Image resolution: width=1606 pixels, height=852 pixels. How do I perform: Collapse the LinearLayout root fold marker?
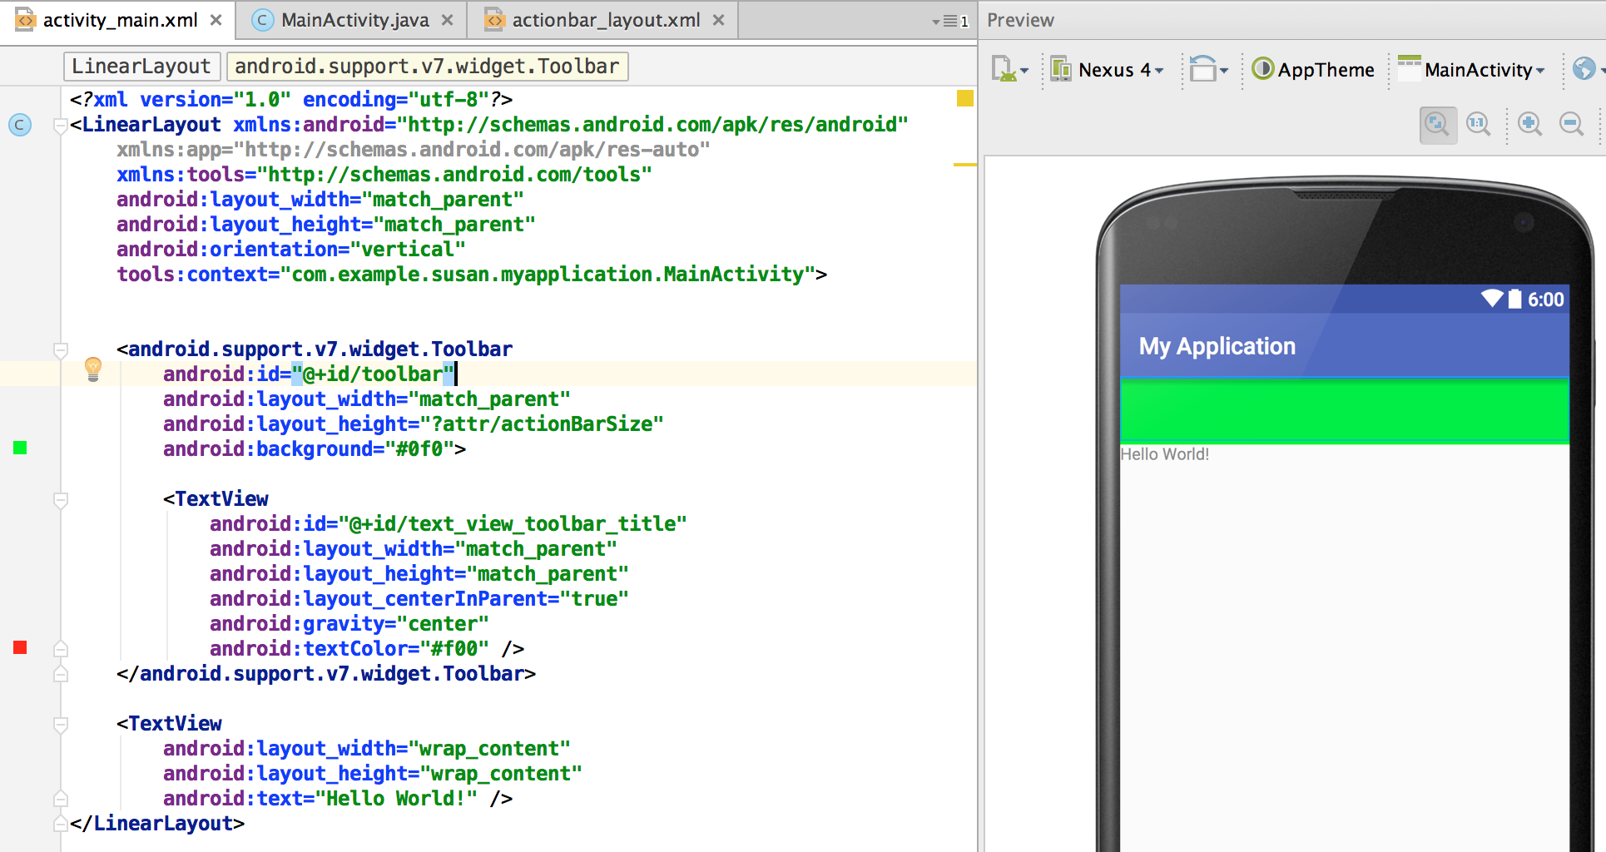point(61,126)
